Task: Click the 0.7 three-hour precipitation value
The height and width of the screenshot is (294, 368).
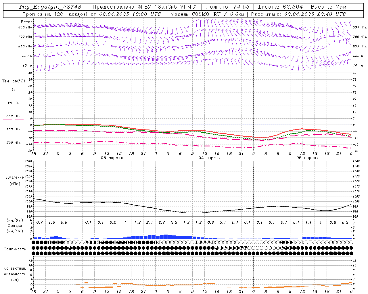Action: tap(39, 223)
